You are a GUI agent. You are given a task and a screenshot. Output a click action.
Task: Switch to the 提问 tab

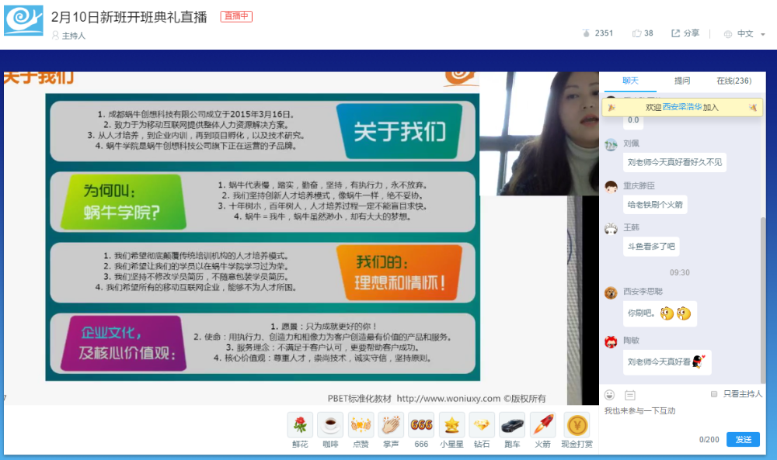pos(682,81)
